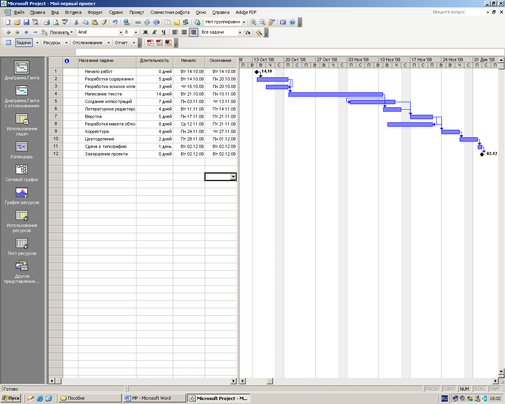Switch to 'MP - Microsoft Word' in the taskbar
Image resolution: width=505 pixels, height=404 pixels.
click(x=154, y=398)
